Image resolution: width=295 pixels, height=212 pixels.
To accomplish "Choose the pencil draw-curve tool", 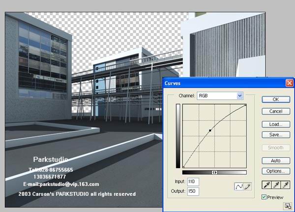I will pos(247,186).
